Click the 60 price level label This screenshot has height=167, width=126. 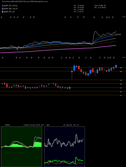click(121, 72)
